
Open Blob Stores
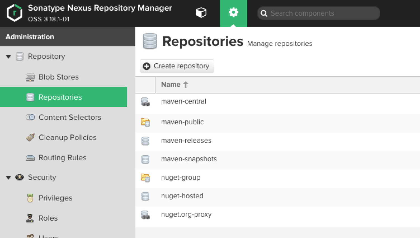point(59,77)
